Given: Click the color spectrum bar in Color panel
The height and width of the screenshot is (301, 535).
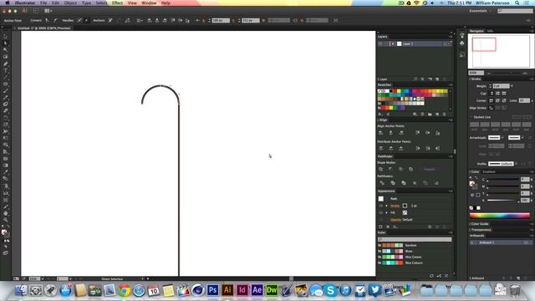Looking at the screenshot, I should pos(500,216).
